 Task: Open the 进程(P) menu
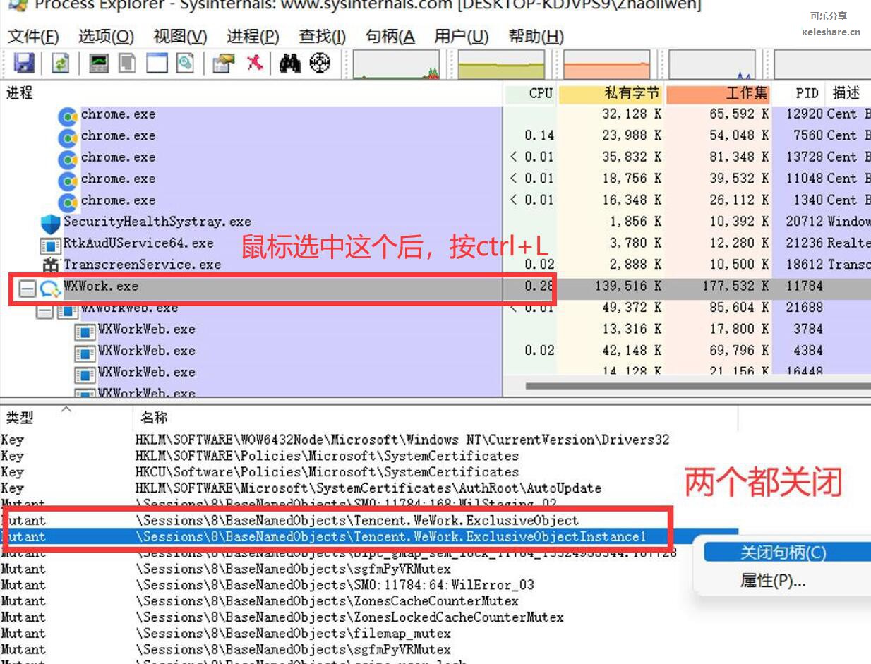click(253, 36)
